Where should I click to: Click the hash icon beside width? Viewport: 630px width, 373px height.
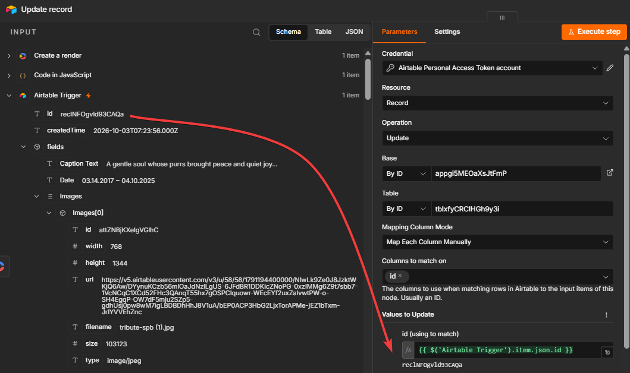pyautogui.click(x=75, y=246)
